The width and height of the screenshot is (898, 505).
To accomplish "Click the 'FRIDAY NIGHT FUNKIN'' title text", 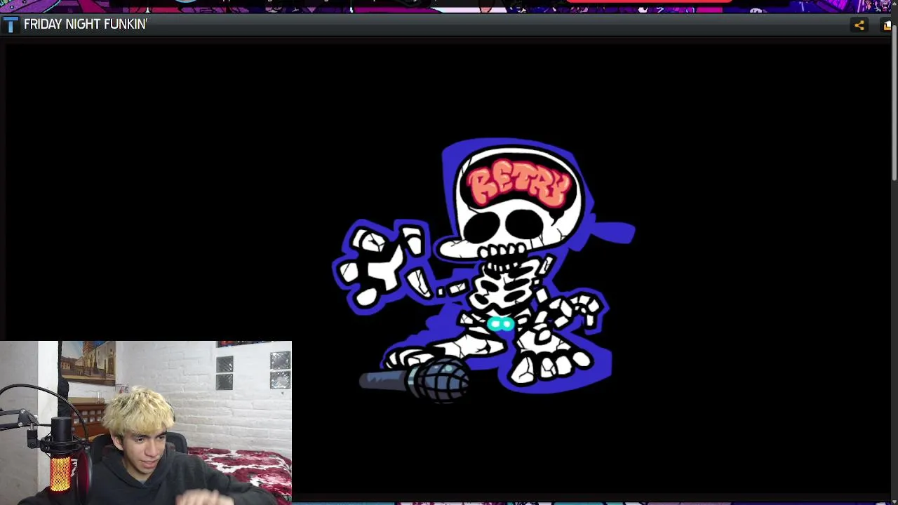I will 86,25.
